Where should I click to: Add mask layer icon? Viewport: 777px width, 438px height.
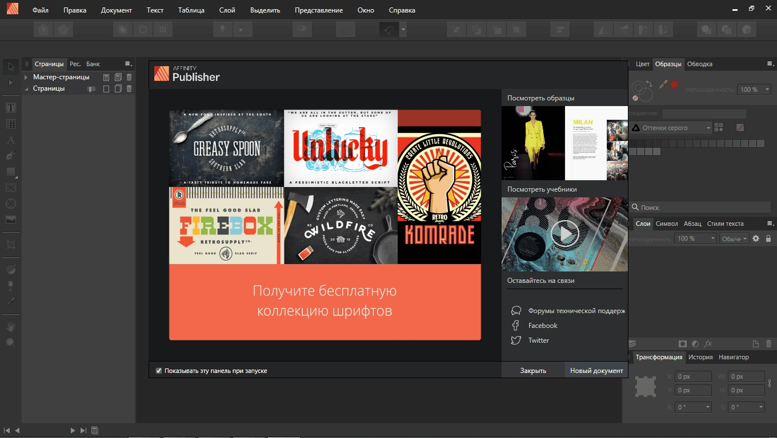point(682,343)
